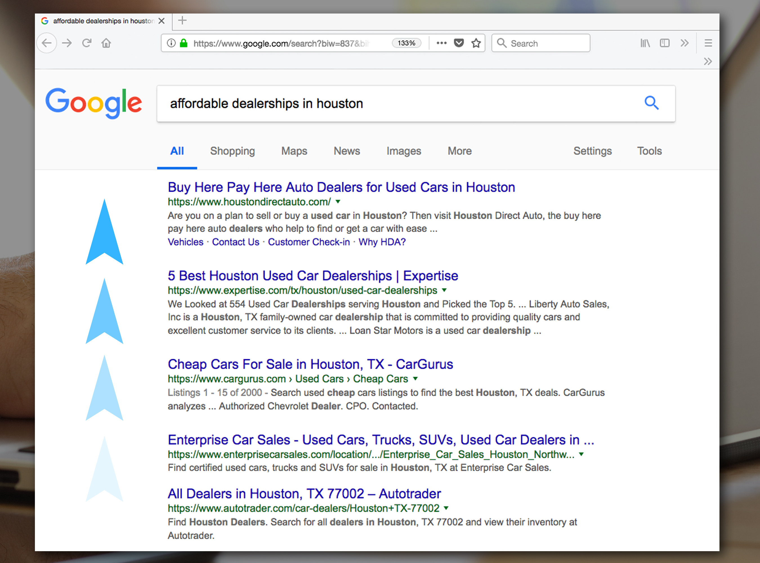The width and height of the screenshot is (760, 563).
Task: Submit search with blue magnifier icon
Action: 651,102
